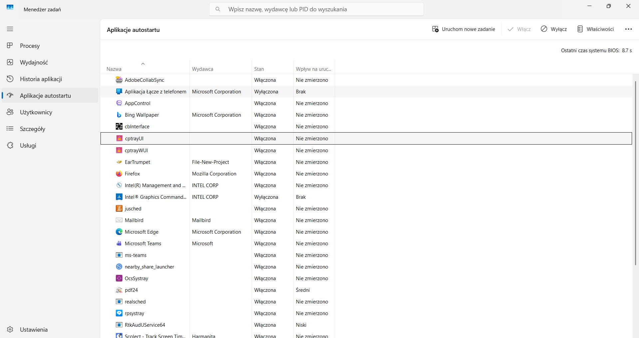Click the Firefox icon in the list

click(119, 173)
